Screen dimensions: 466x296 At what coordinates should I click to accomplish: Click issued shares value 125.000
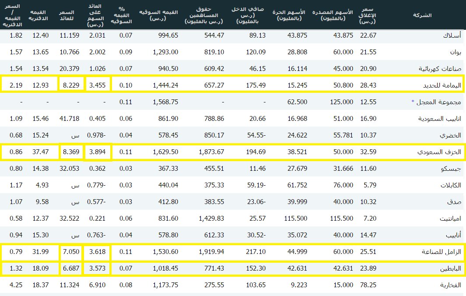point(341,102)
